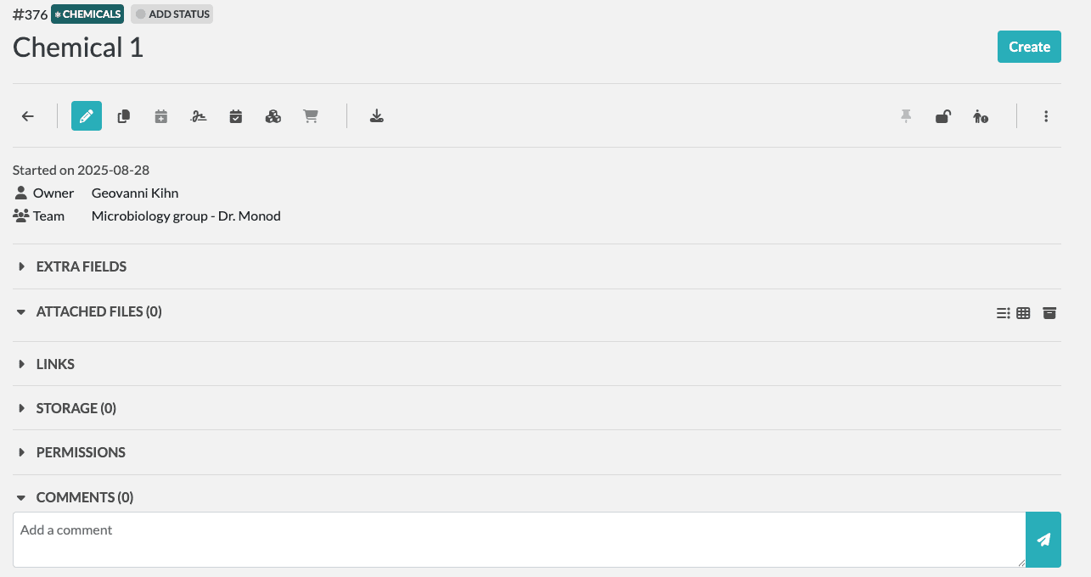Screen dimensions: 1091x577
Task: Toggle archived files box icon
Action: [x=1049, y=313]
